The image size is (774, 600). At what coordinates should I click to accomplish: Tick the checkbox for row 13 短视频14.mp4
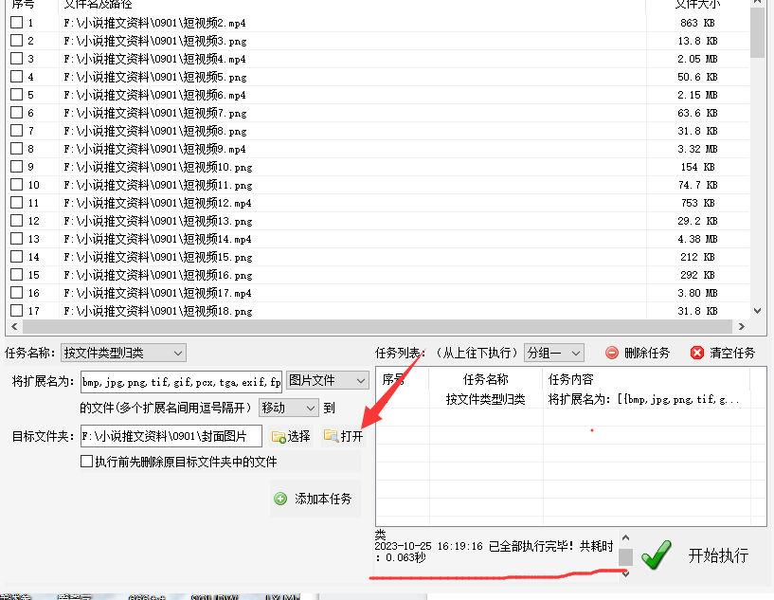click(x=17, y=239)
